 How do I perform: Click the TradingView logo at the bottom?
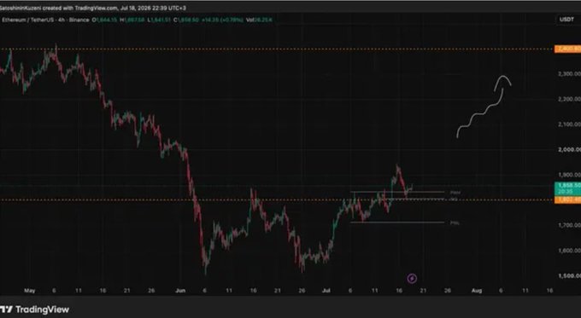[x=34, y=309]
